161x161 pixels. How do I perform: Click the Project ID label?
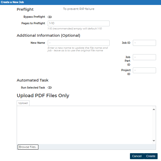tap(126, 72)
